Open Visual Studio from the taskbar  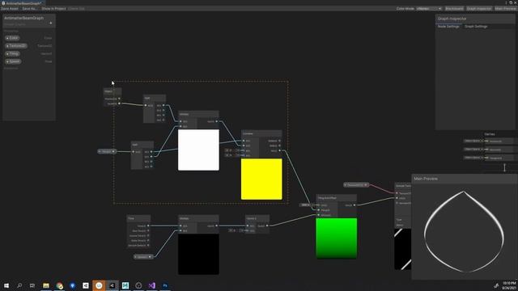point(151,285)
